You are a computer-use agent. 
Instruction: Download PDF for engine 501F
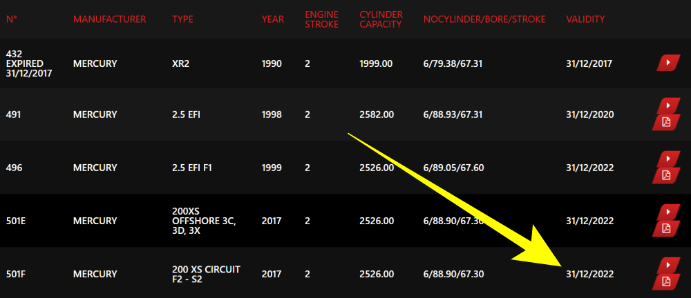point(666,281)
